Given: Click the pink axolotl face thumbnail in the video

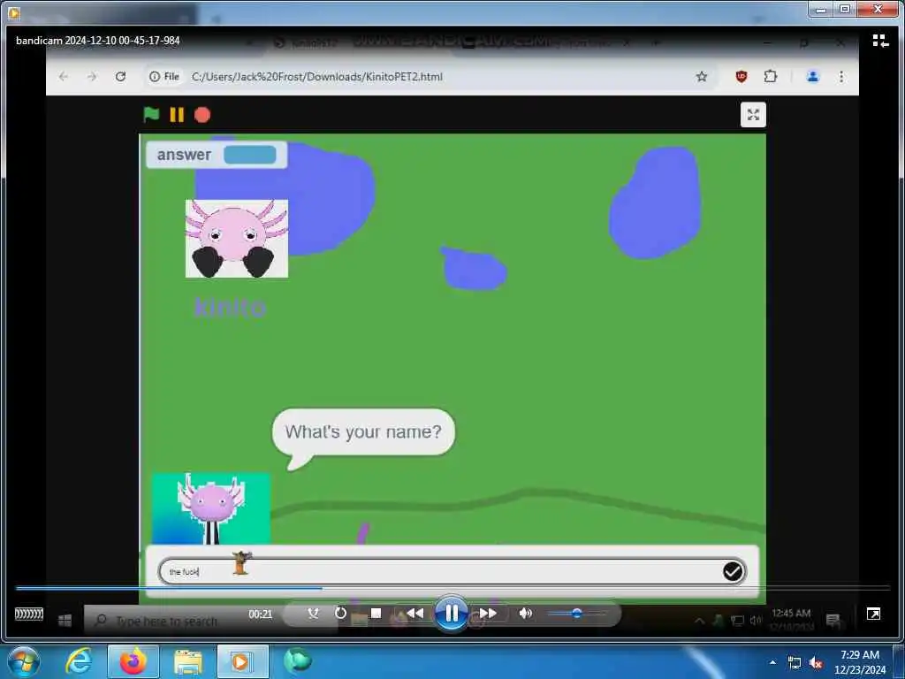Looking at the screenshot, I should [x=237, y=239].
